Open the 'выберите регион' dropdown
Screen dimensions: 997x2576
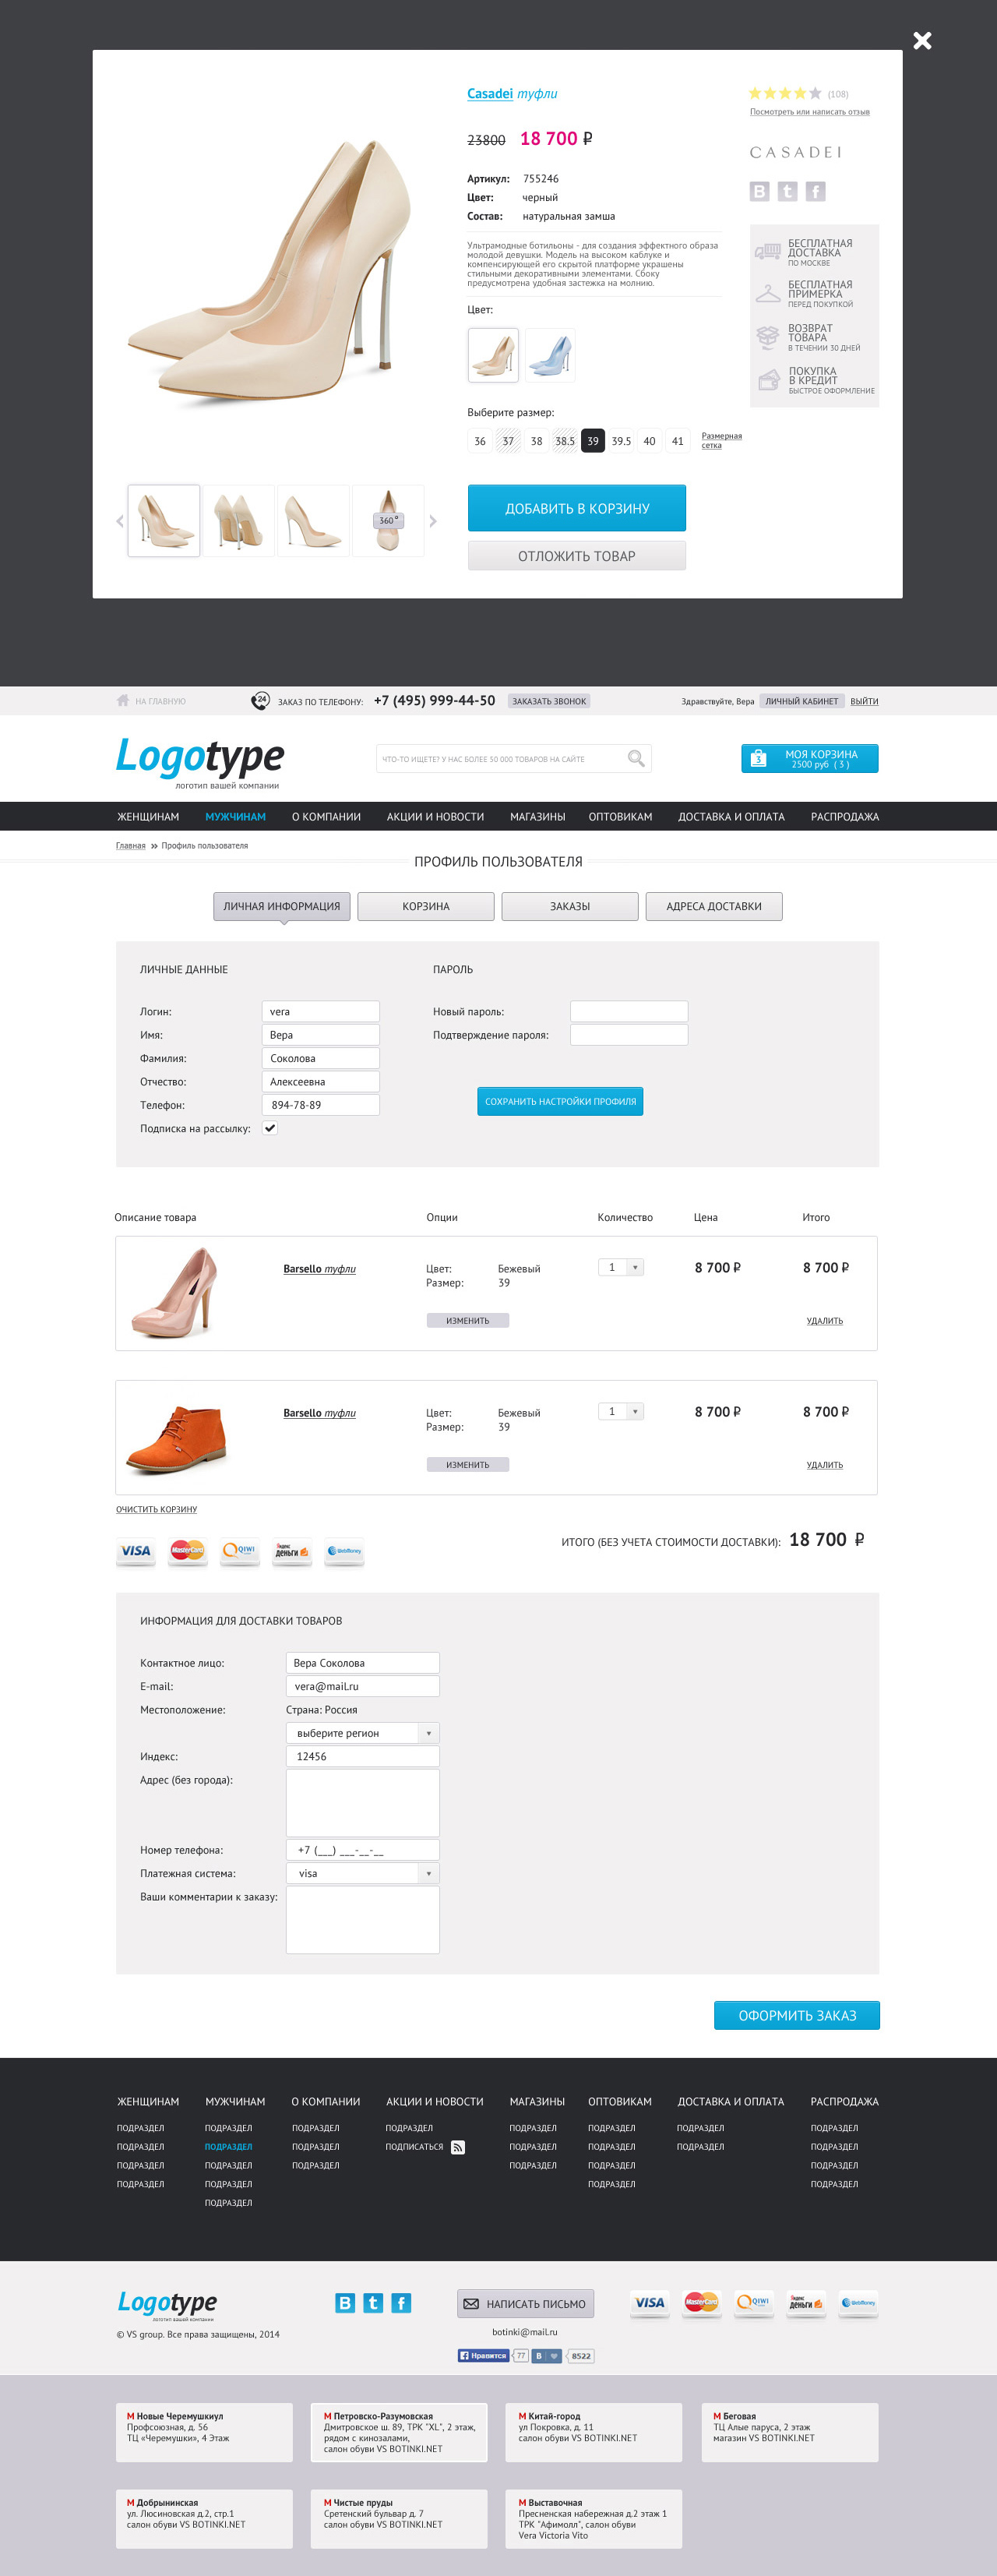[363, 1733]
